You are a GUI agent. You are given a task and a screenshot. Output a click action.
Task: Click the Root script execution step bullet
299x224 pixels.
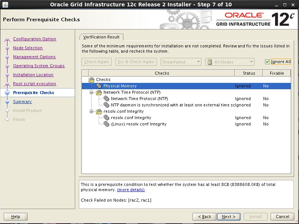pos(7,84)
